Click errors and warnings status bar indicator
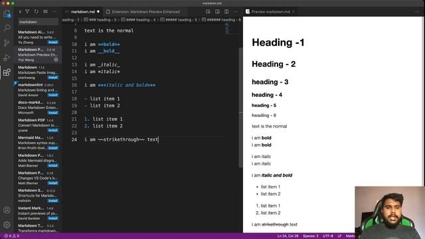The width and height of the screenshot is (425, 239). pyautogui.click(x=12, y=236)
